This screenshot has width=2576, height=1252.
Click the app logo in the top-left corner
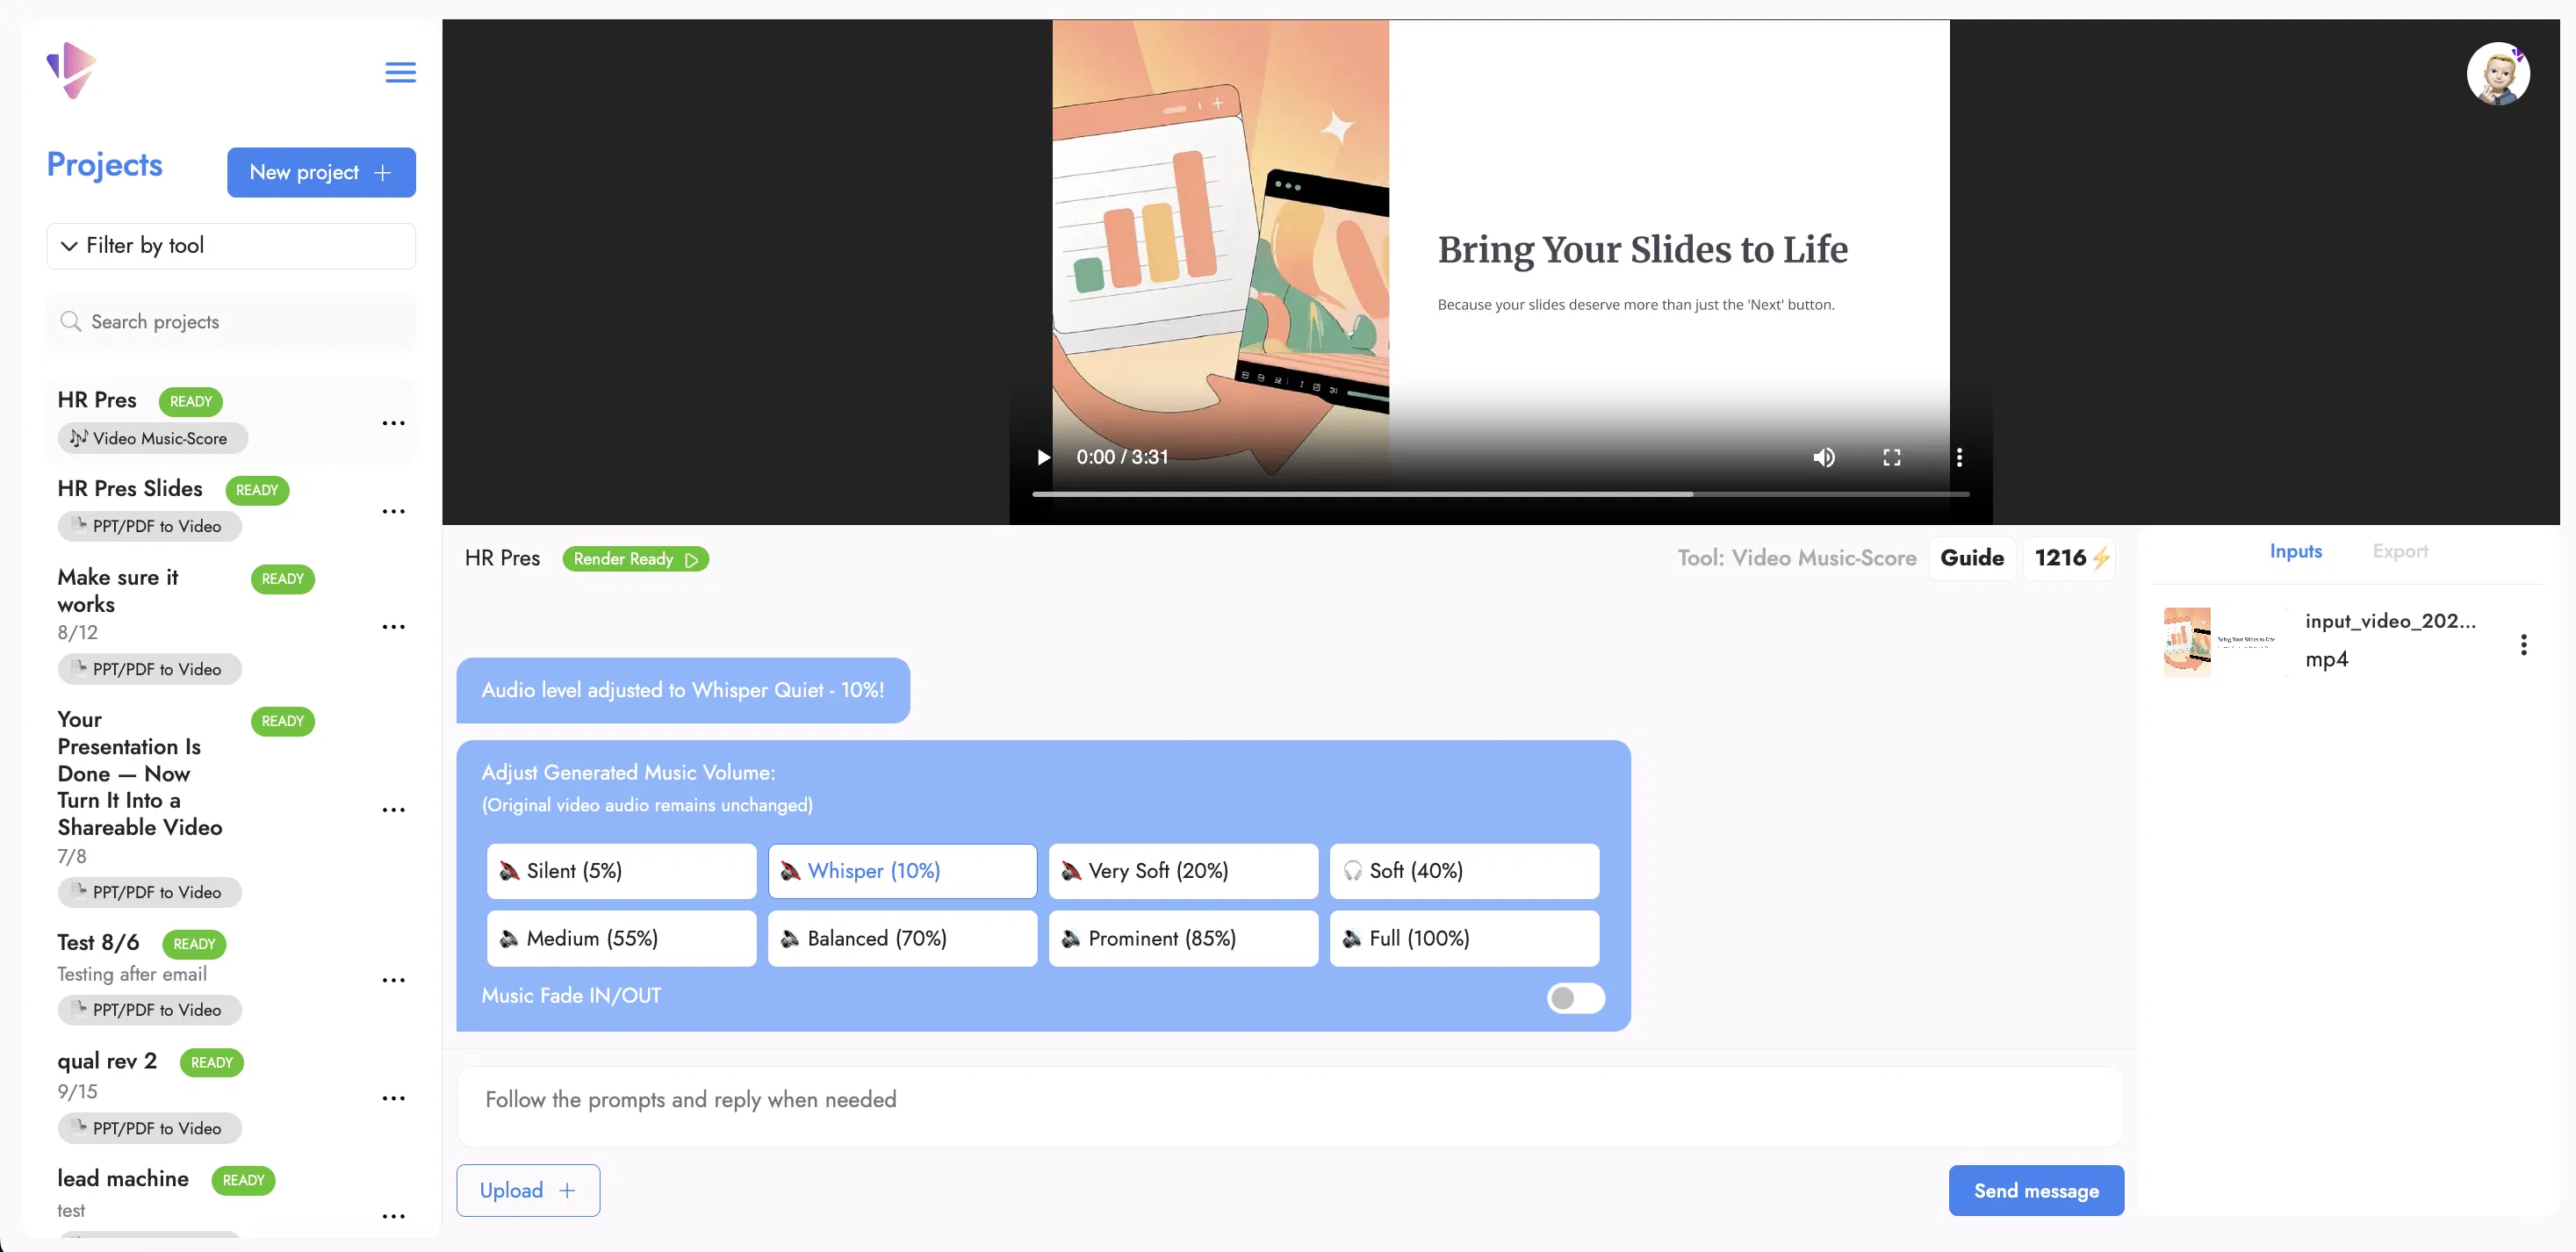(x=70, y=70)
